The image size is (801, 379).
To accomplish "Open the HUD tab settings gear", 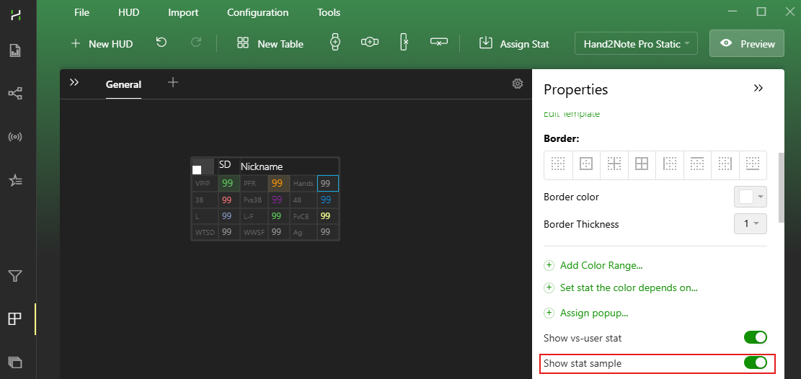I will click(518, 84).
